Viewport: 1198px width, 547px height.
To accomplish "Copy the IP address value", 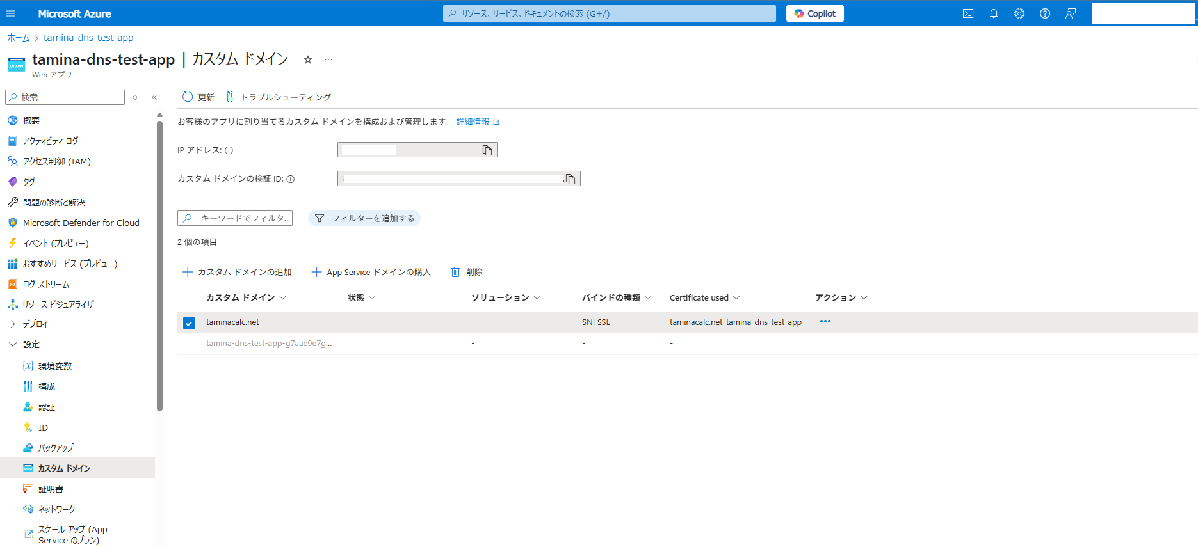I will pyautogui.click(x=487, y=150).
